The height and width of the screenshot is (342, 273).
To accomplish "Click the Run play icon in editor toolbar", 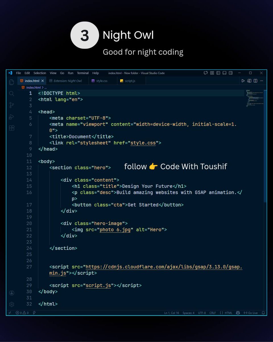I will coord(243,81).
